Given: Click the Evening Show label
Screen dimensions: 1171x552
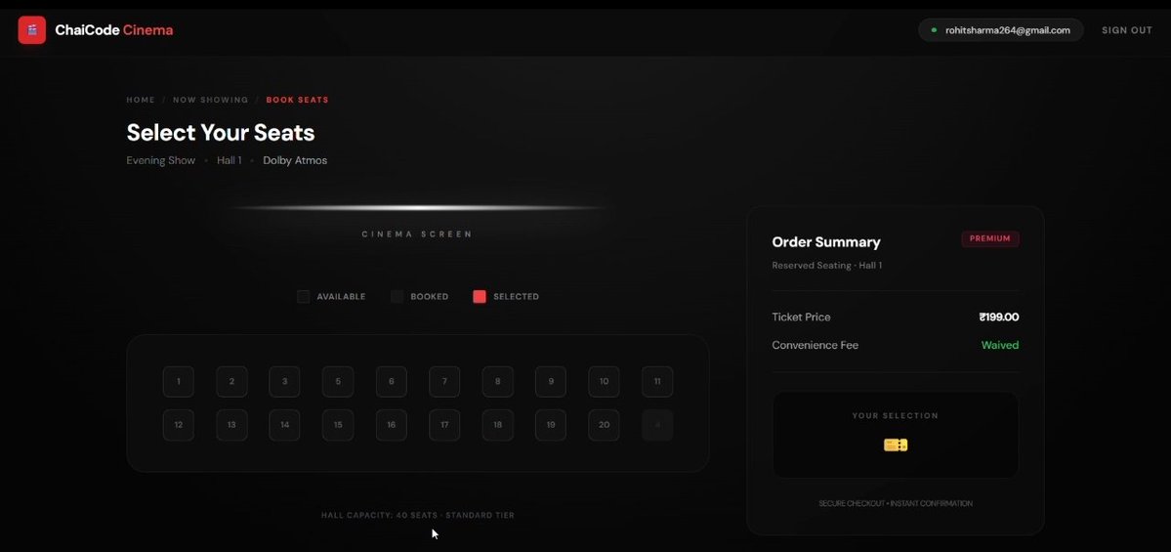Looking at the screenshot, I should 160,160.
